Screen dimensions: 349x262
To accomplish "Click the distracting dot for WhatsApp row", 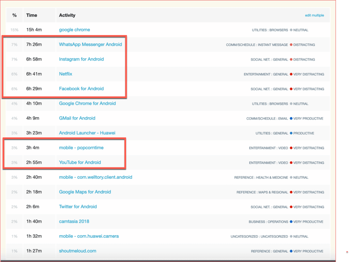I will pyautogui.click(x=291, y=45).
